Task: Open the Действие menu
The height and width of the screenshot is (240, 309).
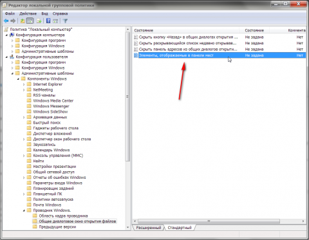Action: [x=28, y=14]
